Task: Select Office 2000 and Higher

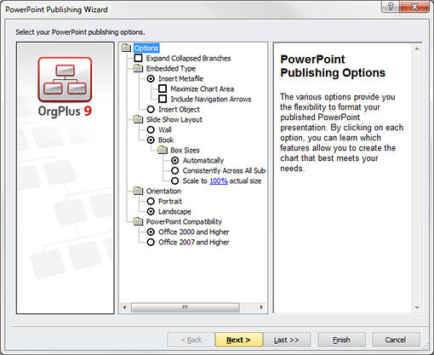Action: 151,232
